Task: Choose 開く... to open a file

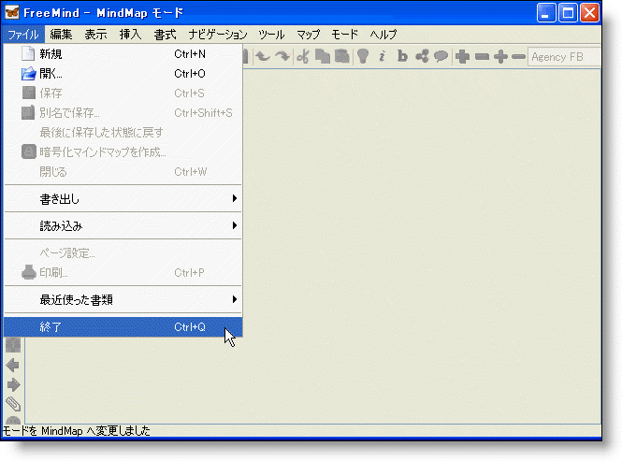Action: pyautogui.click(x=123, y=73)
